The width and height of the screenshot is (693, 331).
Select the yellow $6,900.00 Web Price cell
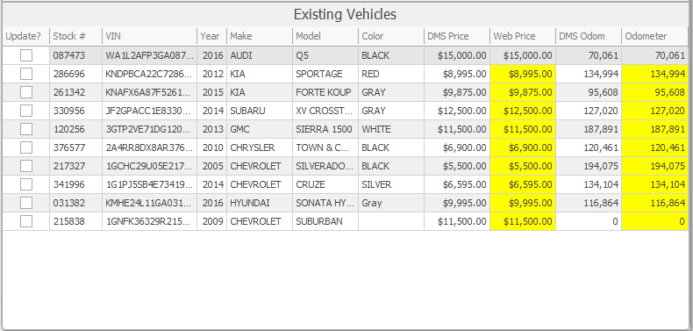tap(523, 148)
